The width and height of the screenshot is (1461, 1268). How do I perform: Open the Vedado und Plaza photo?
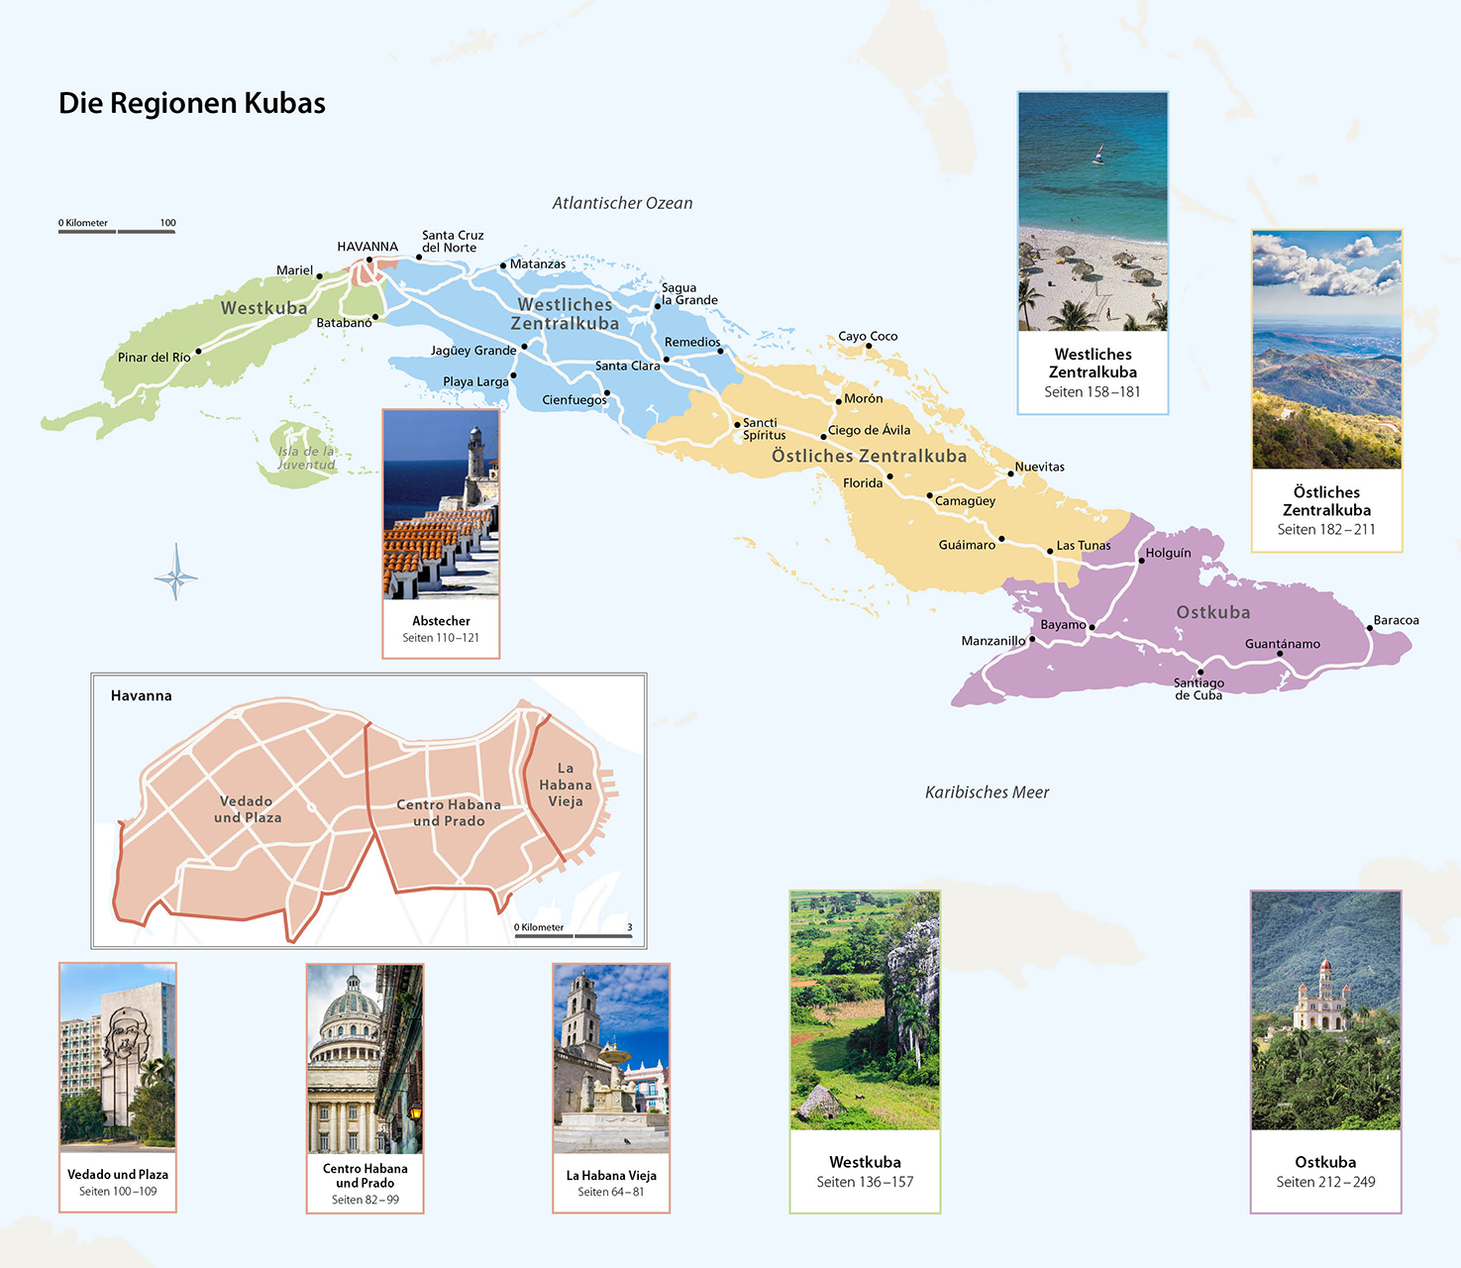pyautogui.click(x=118, y=1057)
